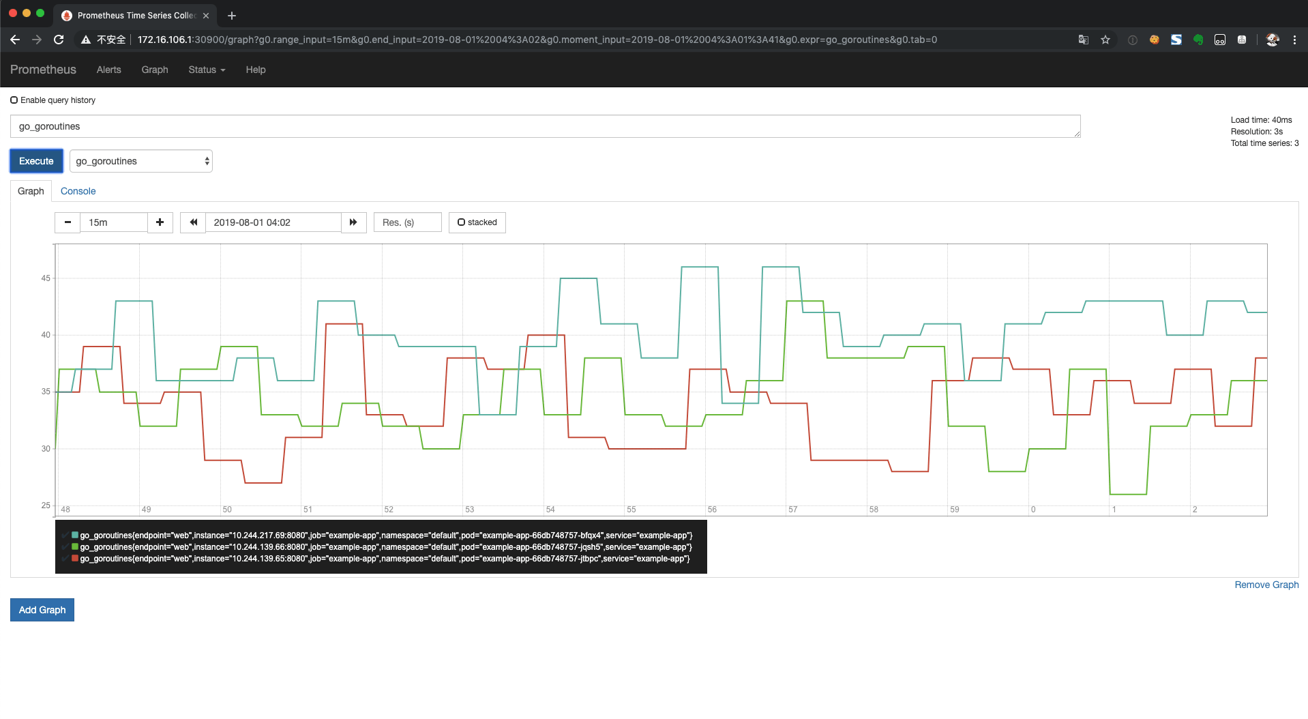1308x719 pixels.
Task: Click the Execute button
Action: tap(36, 161)
